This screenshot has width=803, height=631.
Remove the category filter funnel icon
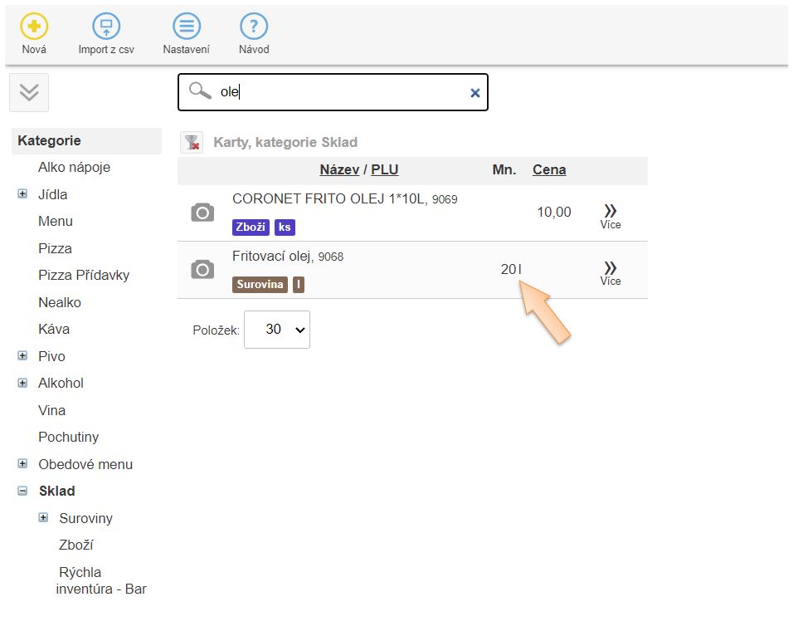coord(192,142)
